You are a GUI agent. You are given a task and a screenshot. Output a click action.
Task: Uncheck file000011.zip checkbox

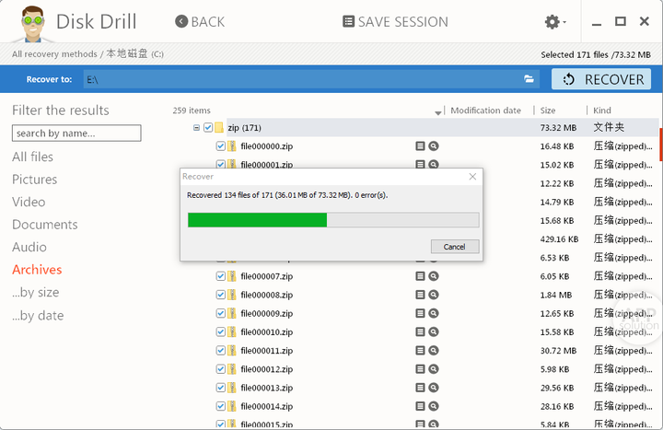pyautogui.click(x=221, y=351)
